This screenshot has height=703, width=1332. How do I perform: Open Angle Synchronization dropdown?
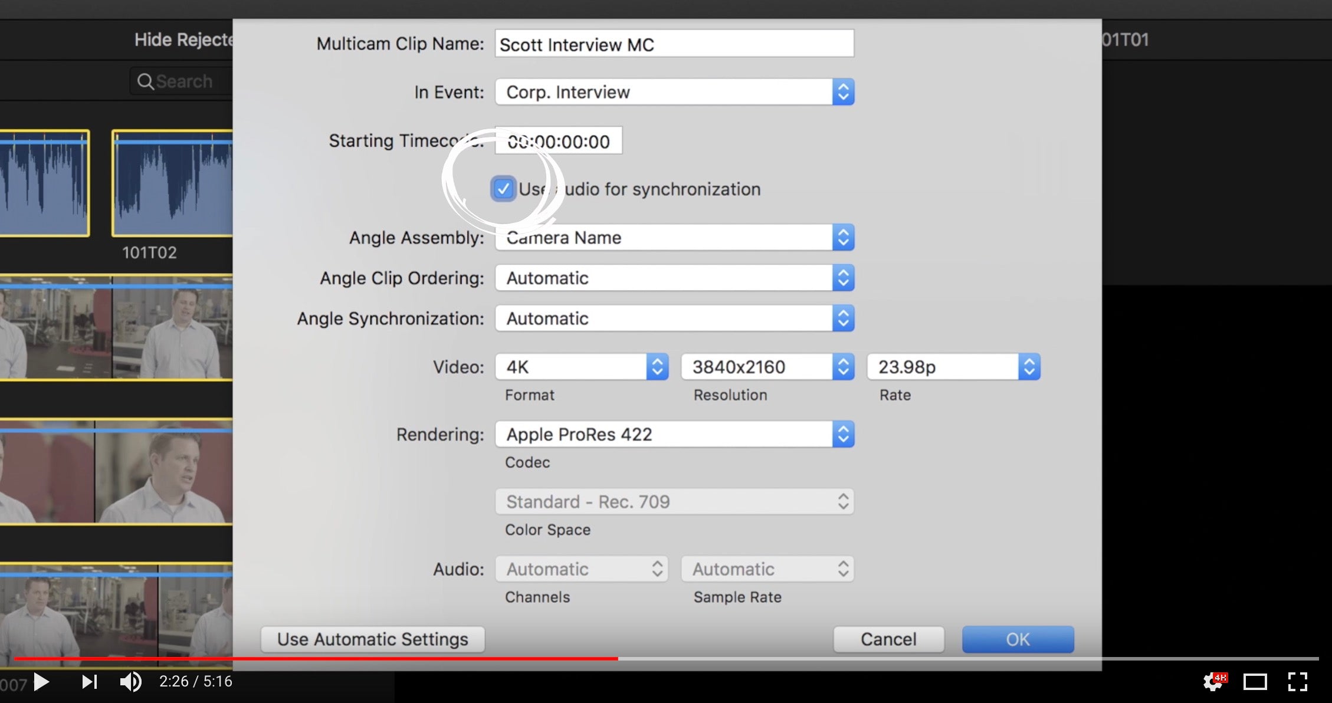pyautogui.click(x=674, y=318)
